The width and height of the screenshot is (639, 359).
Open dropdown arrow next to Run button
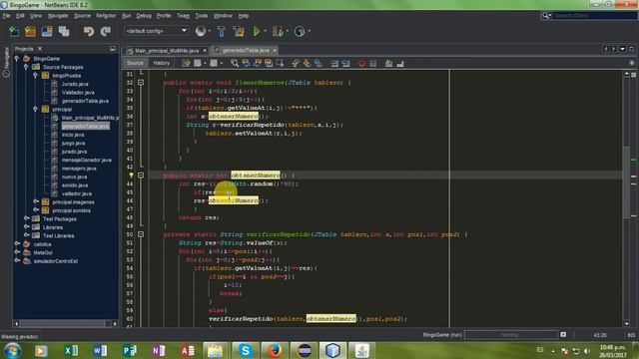click(265, 31)
